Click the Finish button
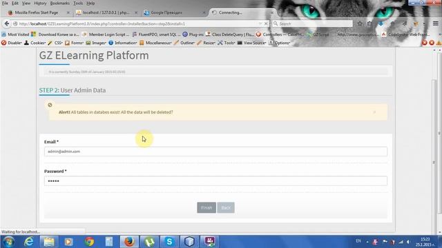This screenshot has height=248, width=442. (206, 207)
